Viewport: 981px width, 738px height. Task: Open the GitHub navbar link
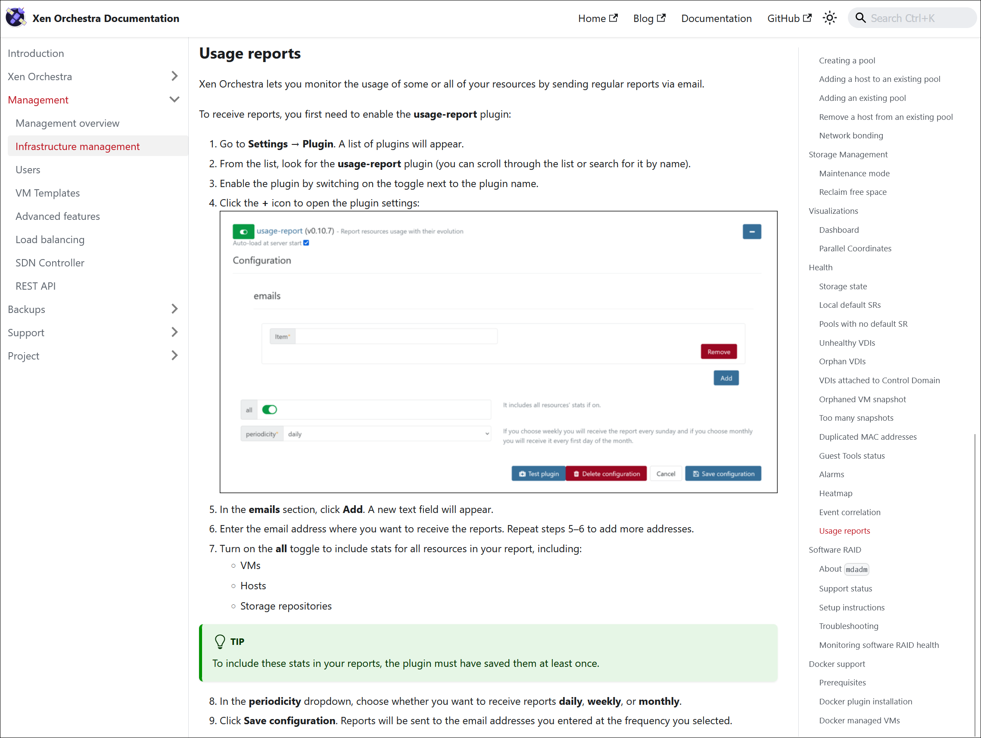tap(789, 18)
